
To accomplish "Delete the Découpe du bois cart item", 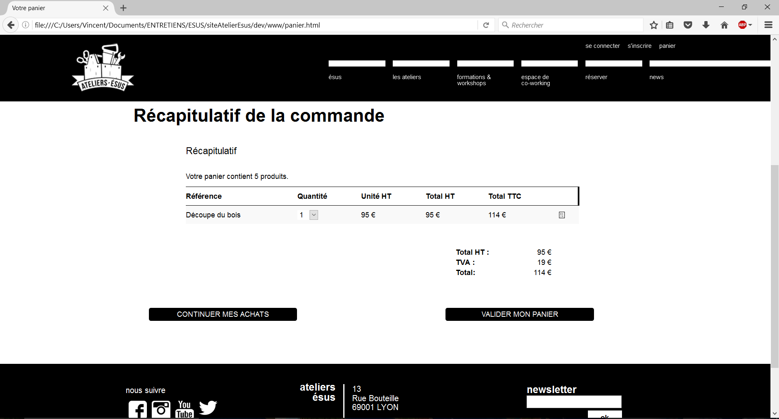I will click(x=562, y=215).
